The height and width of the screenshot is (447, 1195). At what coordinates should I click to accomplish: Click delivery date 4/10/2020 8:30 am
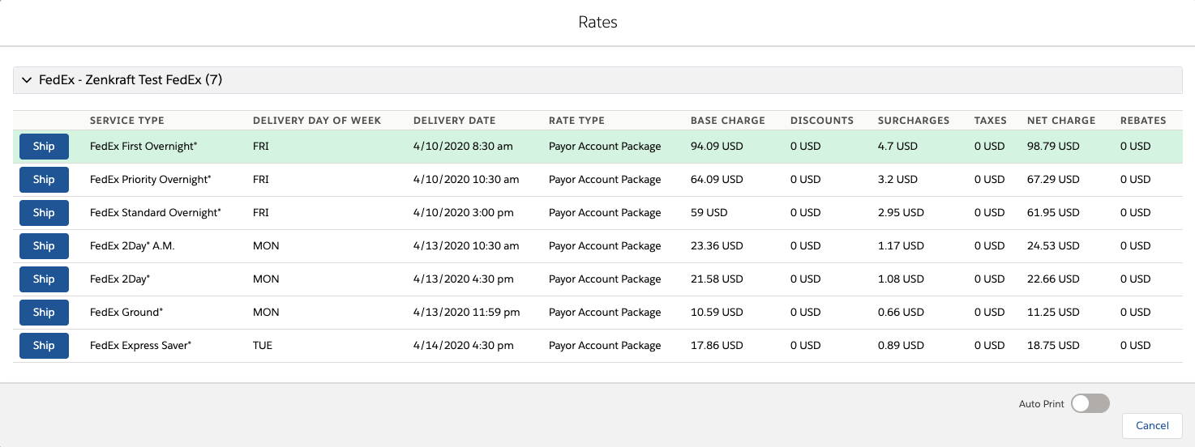pos(463,147)
